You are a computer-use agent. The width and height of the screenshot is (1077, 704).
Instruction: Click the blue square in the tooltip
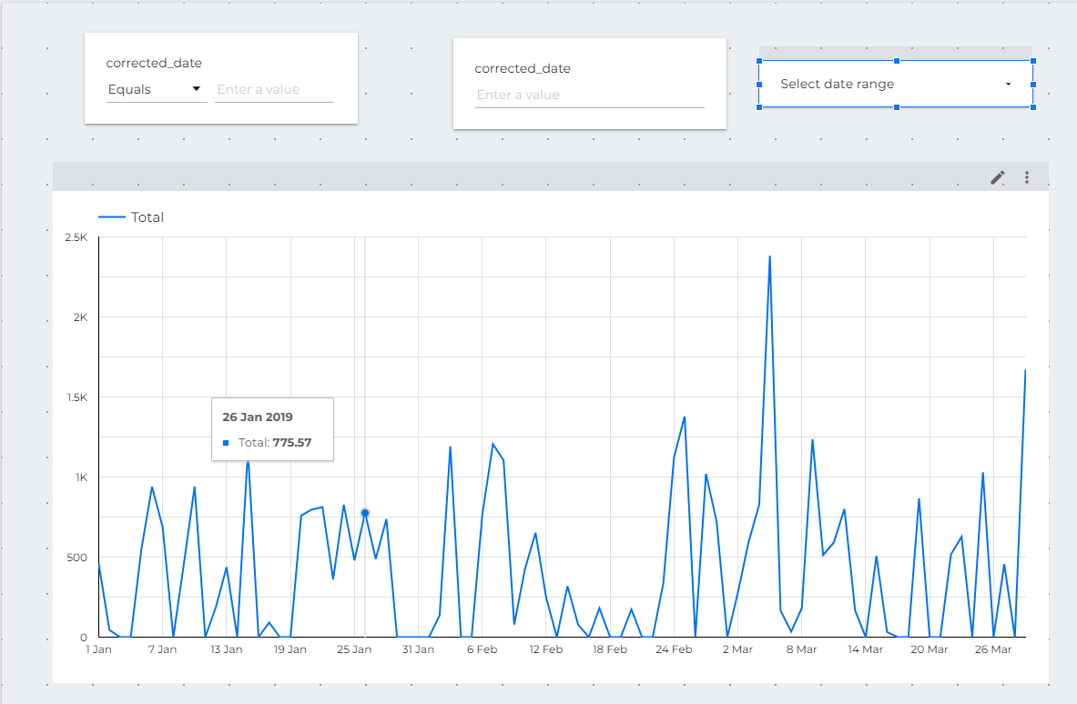tap(226, 443)
